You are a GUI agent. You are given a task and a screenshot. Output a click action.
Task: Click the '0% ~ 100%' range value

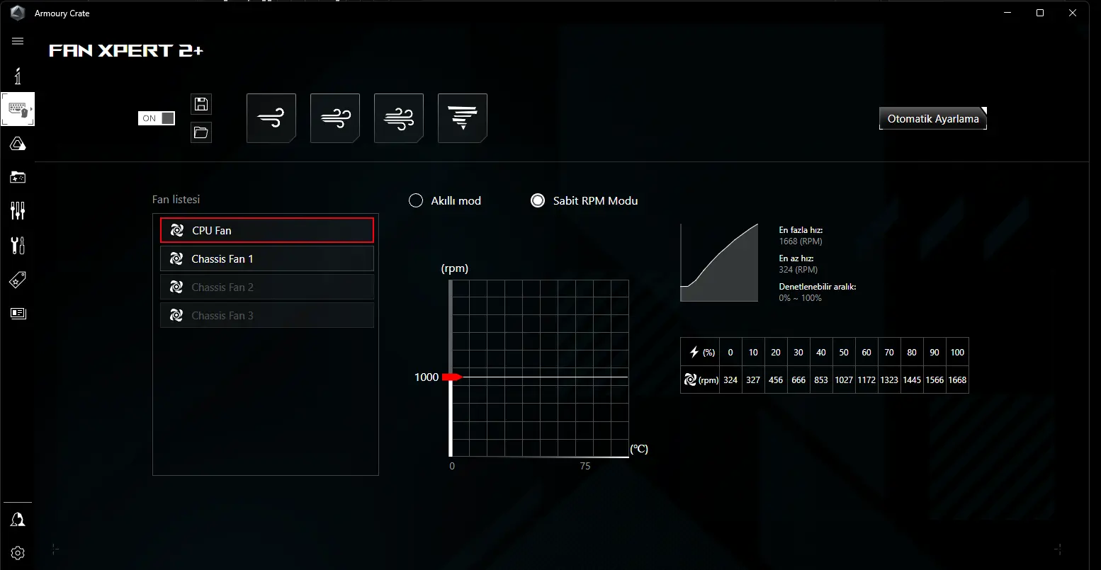coord(801,298)
